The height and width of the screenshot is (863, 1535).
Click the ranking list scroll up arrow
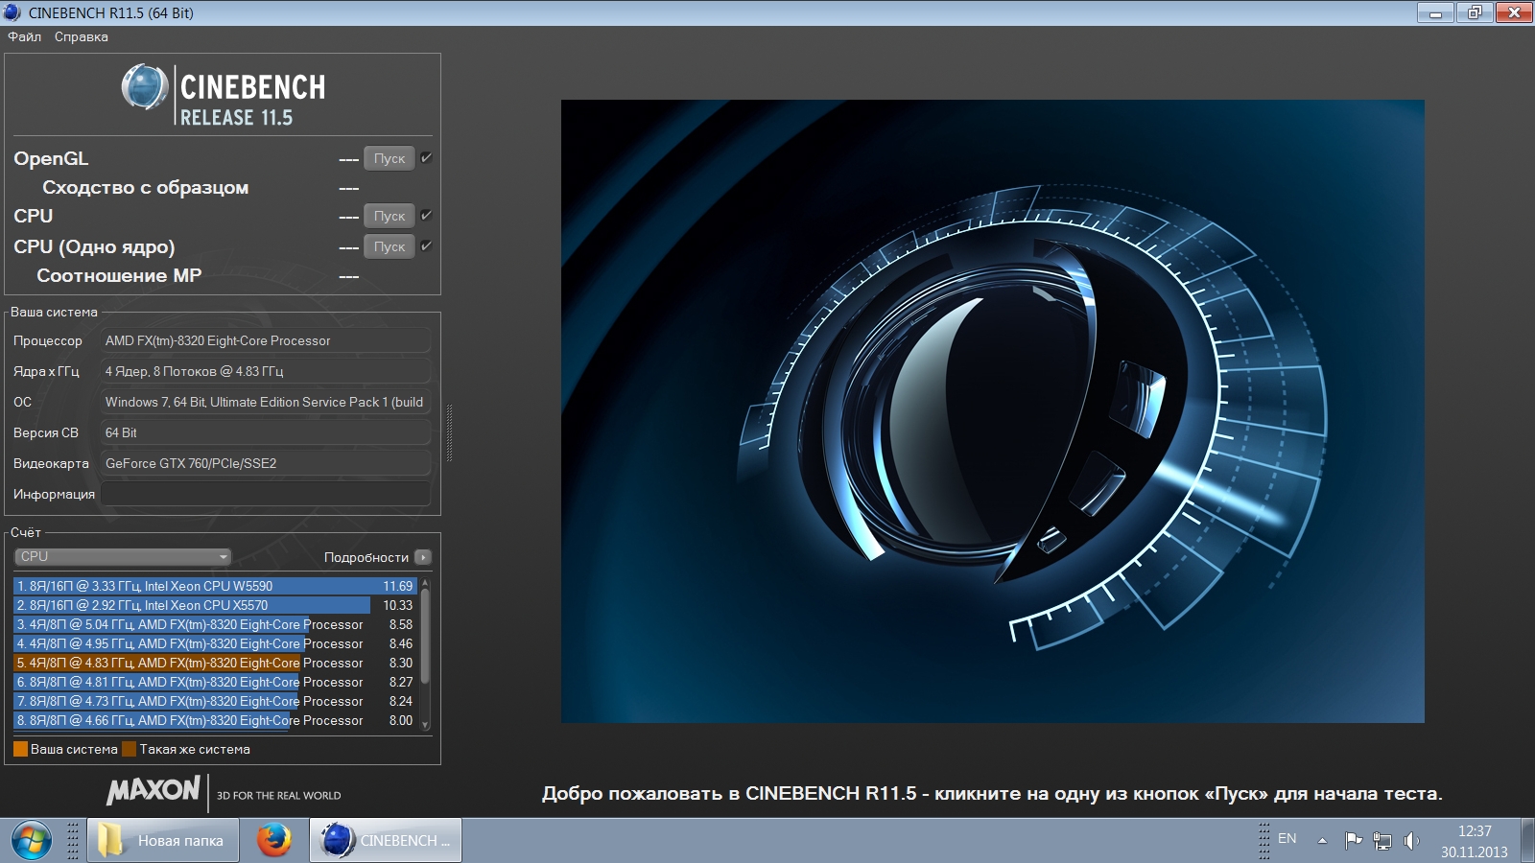(x=425, y=582)
